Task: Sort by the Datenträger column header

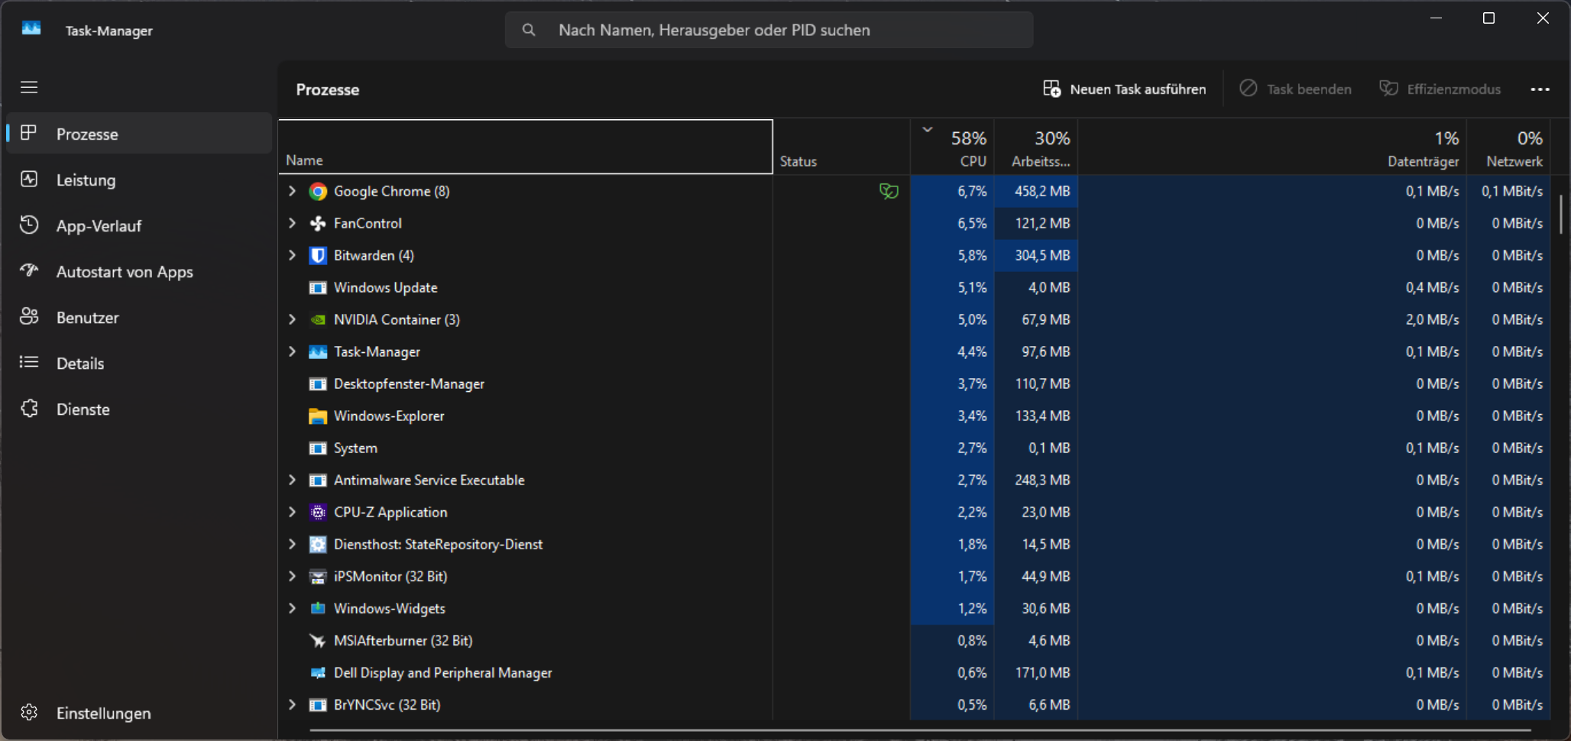Action: coord(1272,147)
